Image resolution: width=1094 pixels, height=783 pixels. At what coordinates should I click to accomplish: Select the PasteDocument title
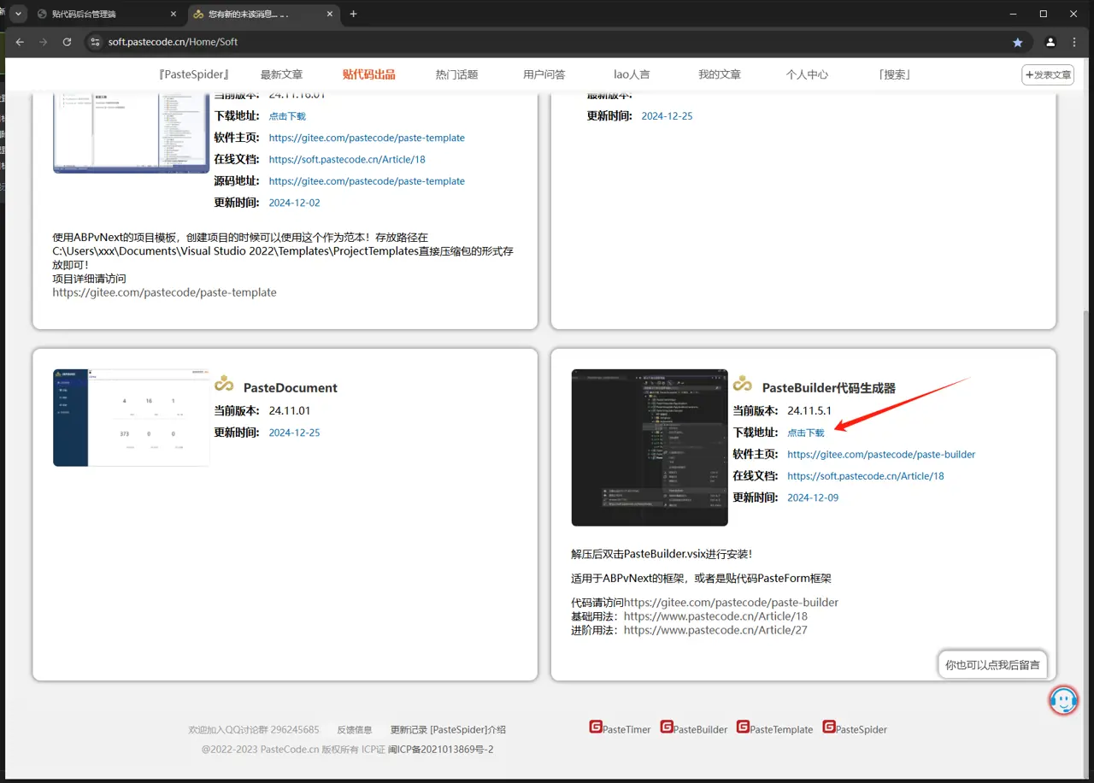coord(291,388)
